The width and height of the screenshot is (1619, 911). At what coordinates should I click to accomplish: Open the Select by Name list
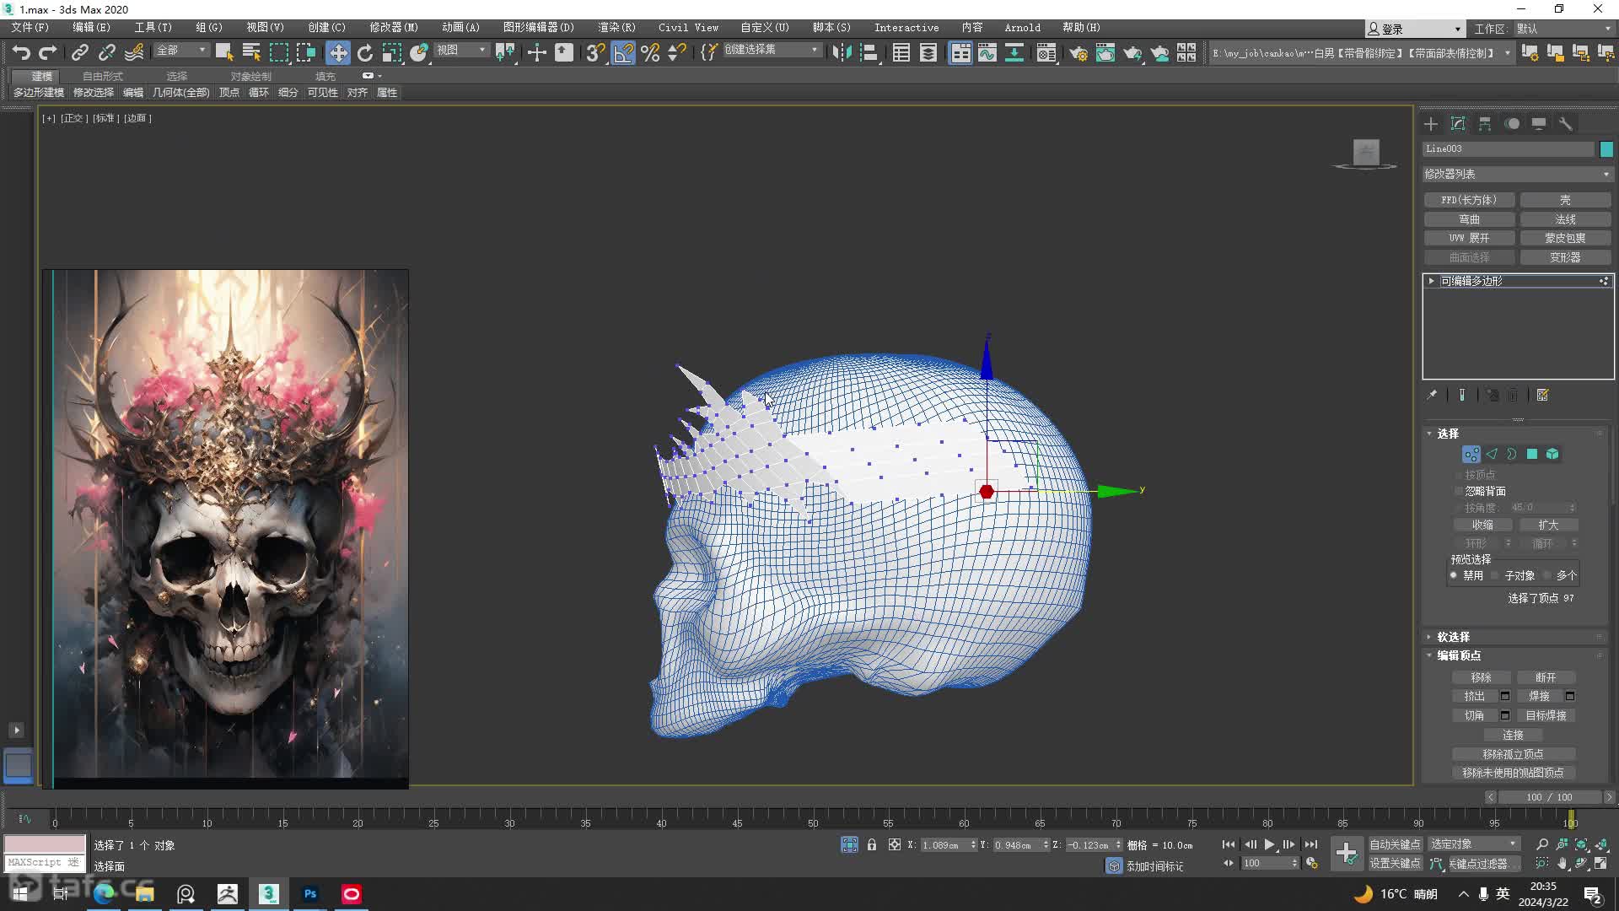[251, 52]
